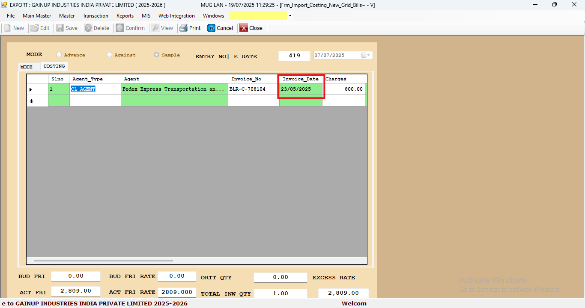
Task: Click the Invoice_Date column header
Action: 301,79
